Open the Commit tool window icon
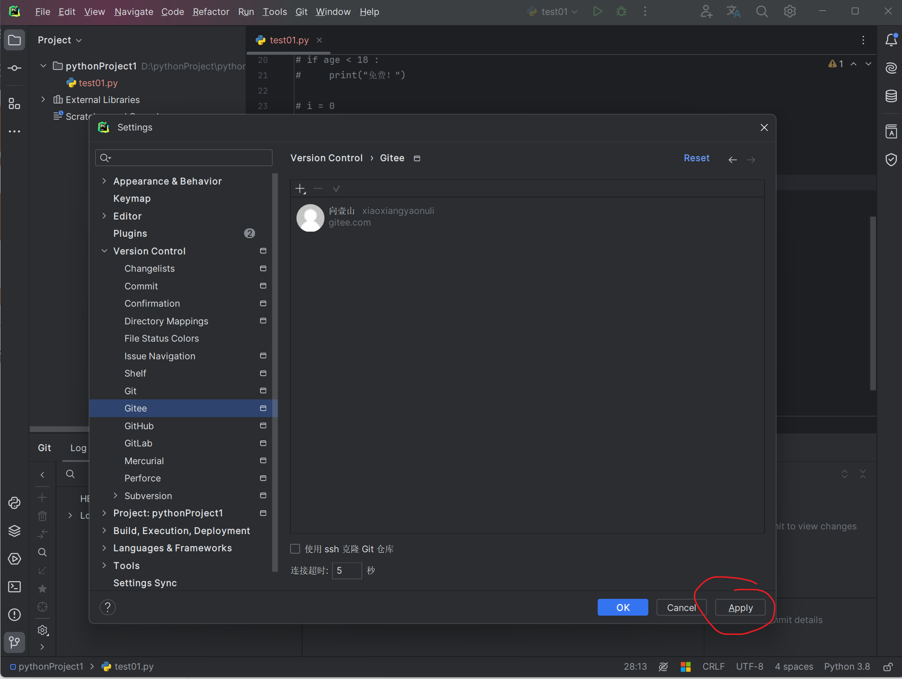 click(14, 68)
